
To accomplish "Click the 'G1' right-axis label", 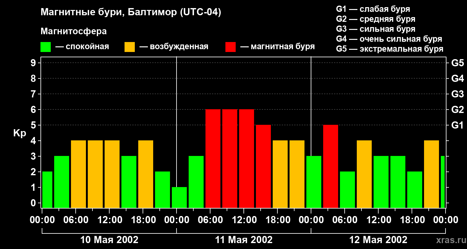I will coord(457,125).
